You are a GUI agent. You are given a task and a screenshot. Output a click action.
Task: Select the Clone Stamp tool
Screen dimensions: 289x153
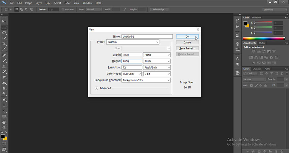[x=4, y=66]
